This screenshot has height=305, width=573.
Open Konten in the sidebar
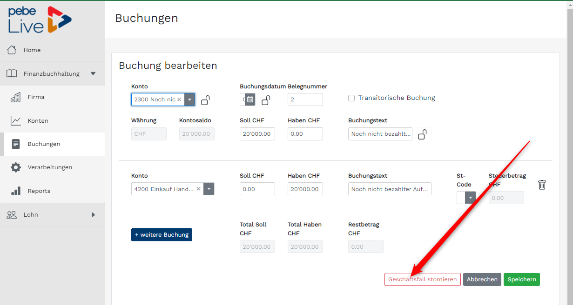point(38,121)
